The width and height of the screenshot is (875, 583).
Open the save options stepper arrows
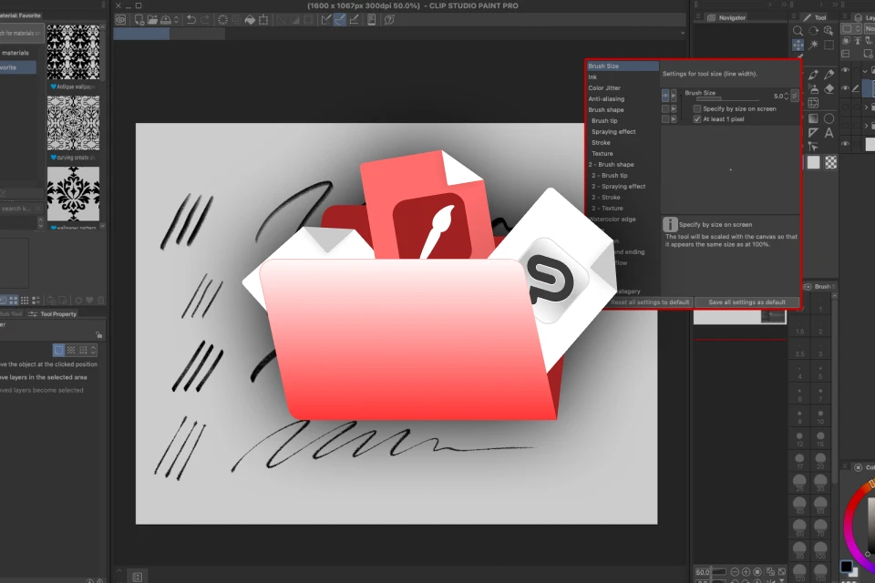tap(176, 19)
